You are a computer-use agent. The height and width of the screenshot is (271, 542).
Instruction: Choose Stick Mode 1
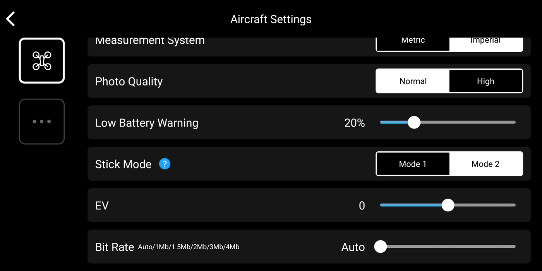click(x=413, y=164)
